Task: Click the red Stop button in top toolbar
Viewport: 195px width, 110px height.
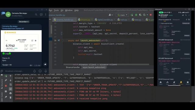Action: tap(151, 15)
